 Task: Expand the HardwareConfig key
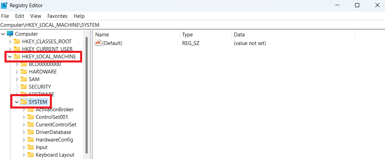(24, 140)
